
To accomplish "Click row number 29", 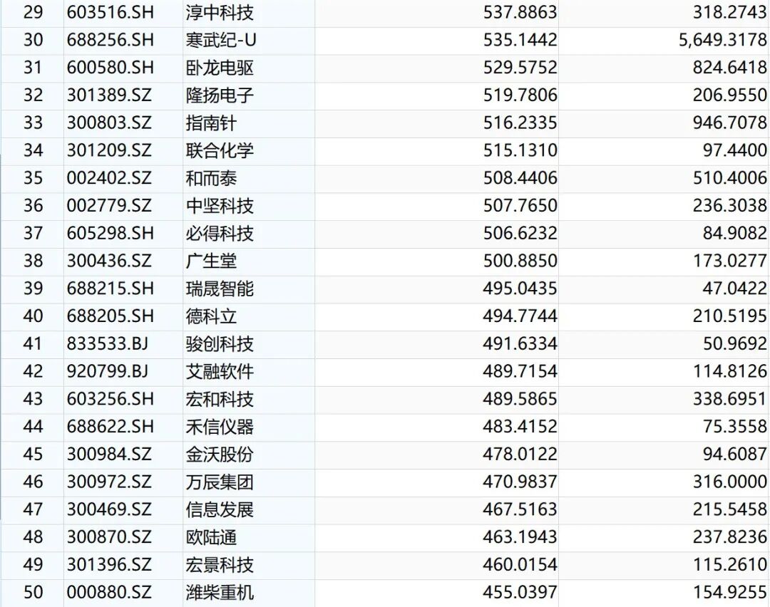I will [x=33, y=12].
